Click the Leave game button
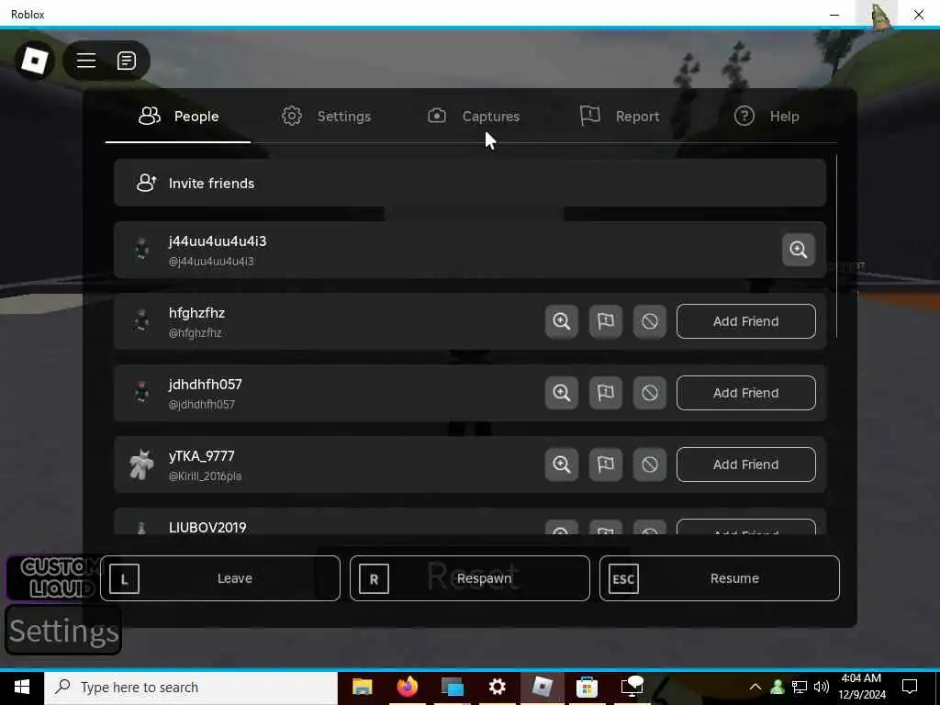 point(220,578)
